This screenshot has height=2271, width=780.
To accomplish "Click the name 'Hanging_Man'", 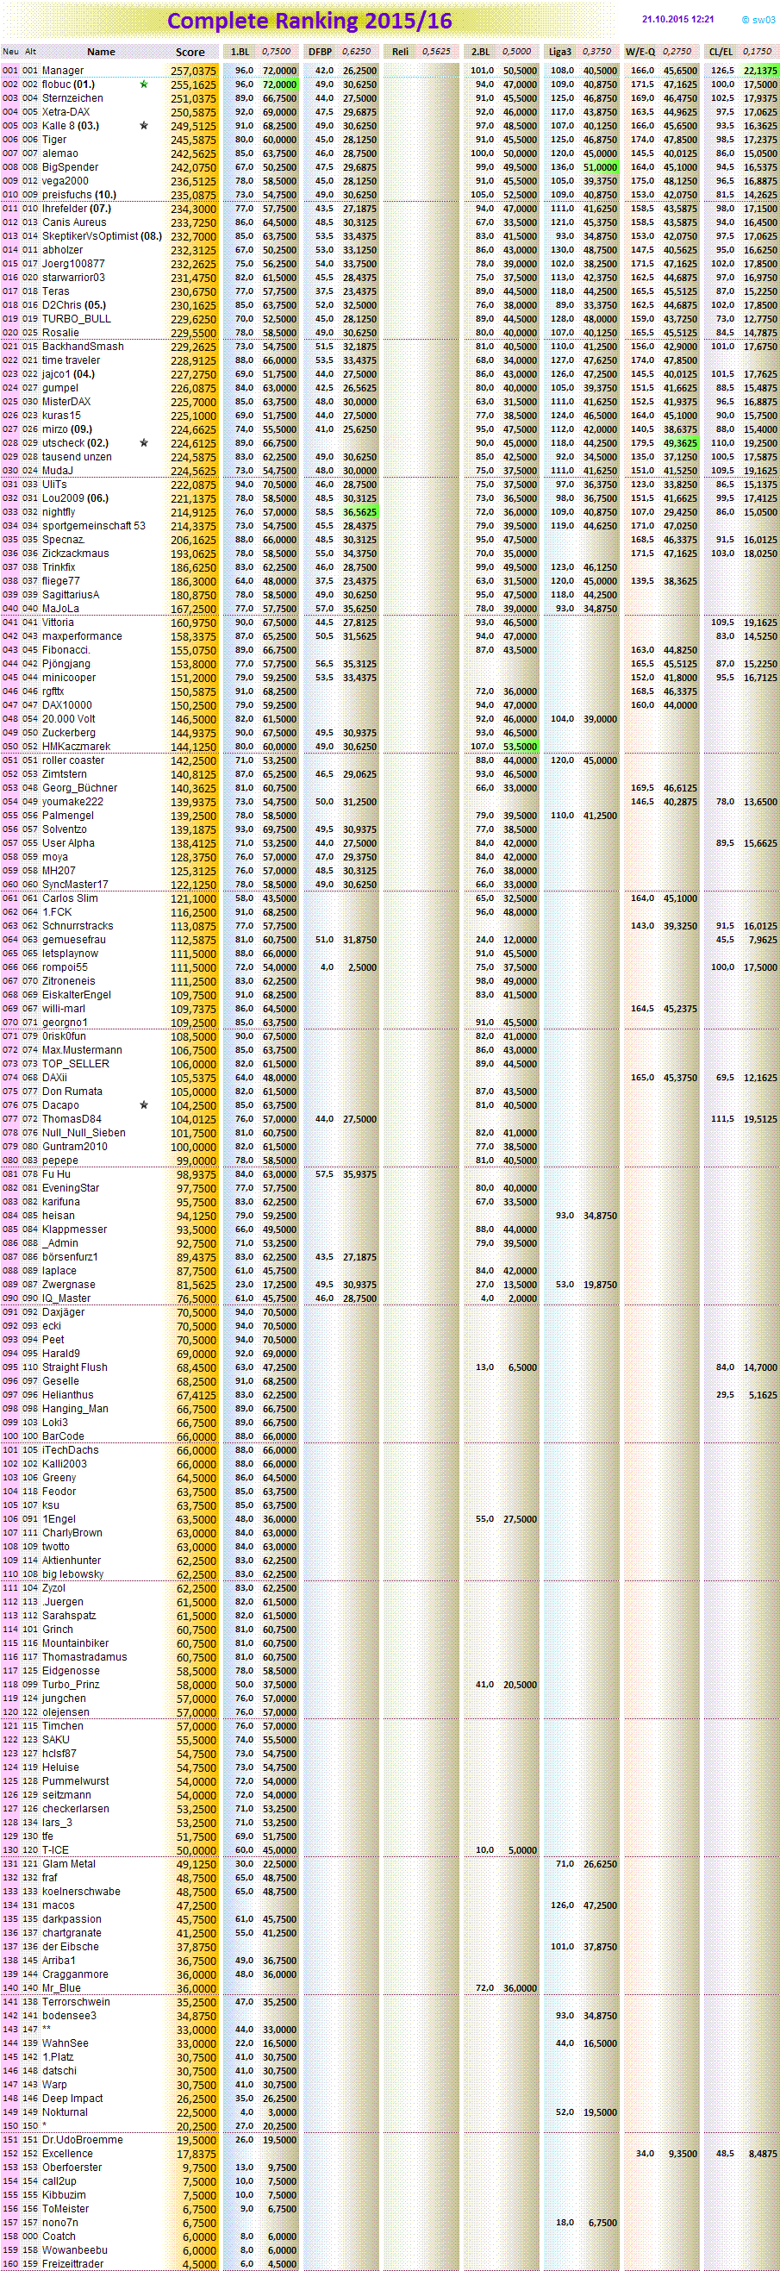I will click(76, 1409).
